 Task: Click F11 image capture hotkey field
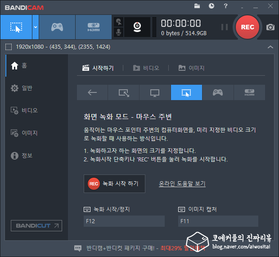pyautogui.click(x=218, y=221)
